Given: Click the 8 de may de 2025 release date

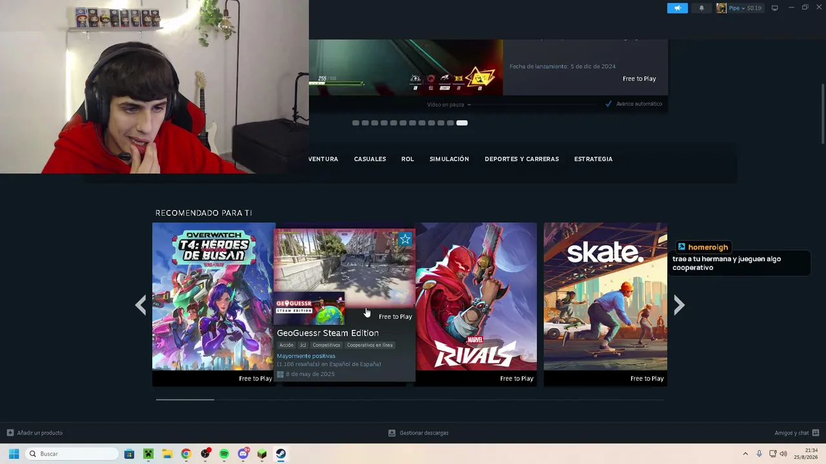Looking at the screenshot, I should click(x=310, y=374).
